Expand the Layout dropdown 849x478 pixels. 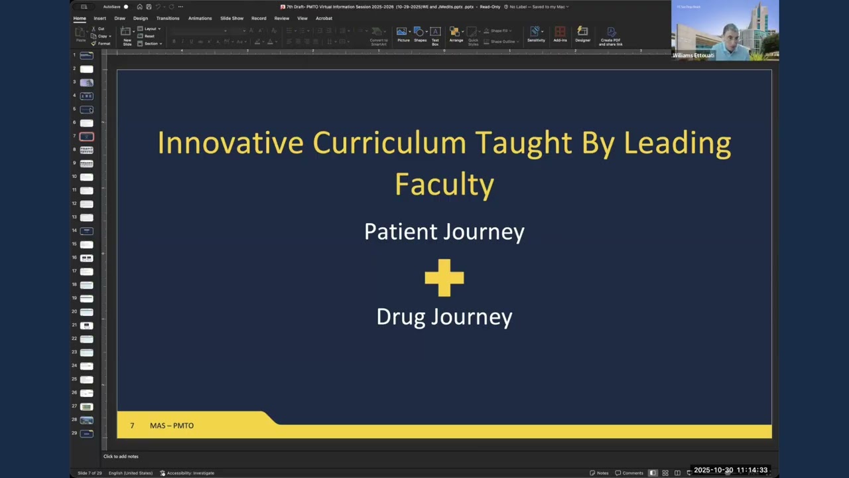tap(149, 29)
